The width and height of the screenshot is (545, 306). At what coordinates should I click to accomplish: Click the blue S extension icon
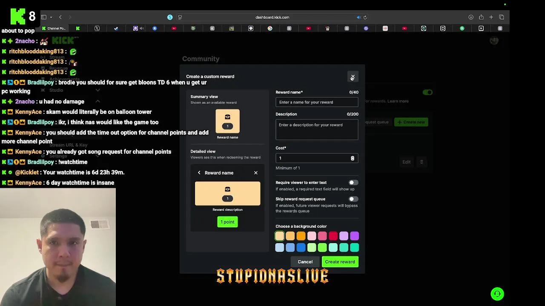coord(170,17)
